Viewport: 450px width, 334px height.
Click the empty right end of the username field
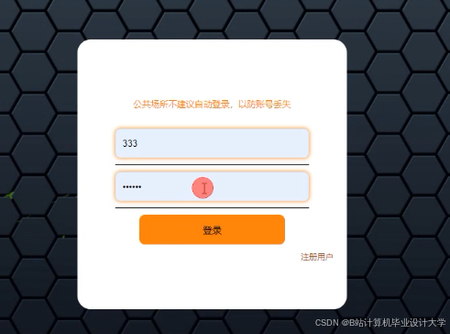point(284,143)
